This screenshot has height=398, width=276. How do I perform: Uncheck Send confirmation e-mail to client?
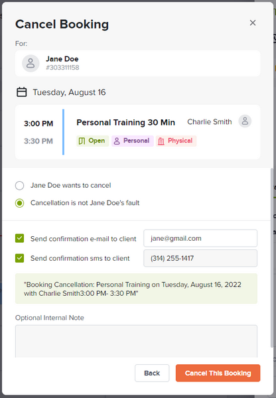tap(19, 238)
